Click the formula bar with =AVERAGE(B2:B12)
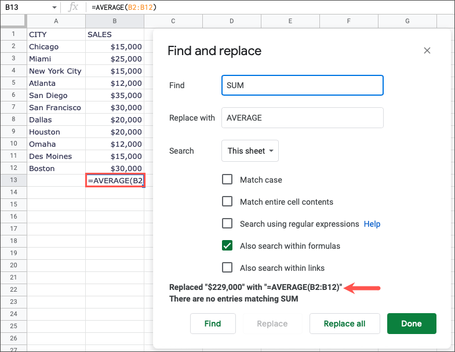The height and width of the screenshot is (352, 455). (x=270, y=8)
